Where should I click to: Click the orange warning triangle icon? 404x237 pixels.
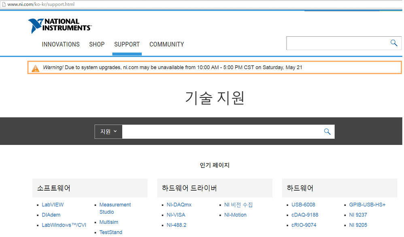click(x=35, y=68)
